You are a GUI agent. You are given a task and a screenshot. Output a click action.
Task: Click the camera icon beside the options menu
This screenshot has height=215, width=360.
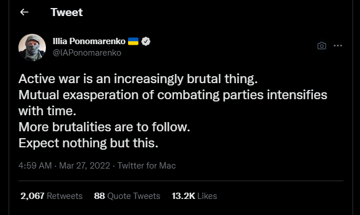tap(322, 46)
